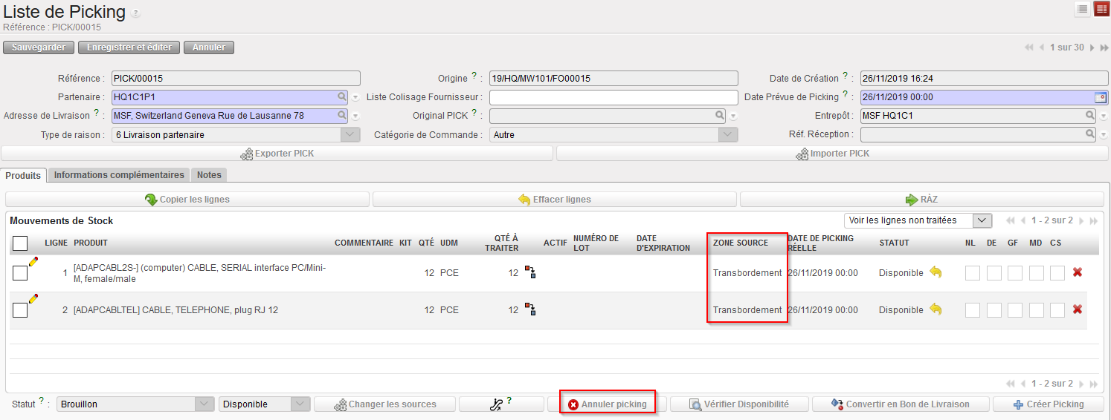The width and height of the screenshot is (1111, 420).
Task: Click the pencil edit icon on line 1
Action: pos(33,261)
